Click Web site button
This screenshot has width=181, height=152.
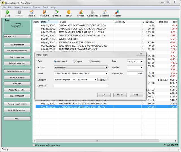click(x=17, y=84)
